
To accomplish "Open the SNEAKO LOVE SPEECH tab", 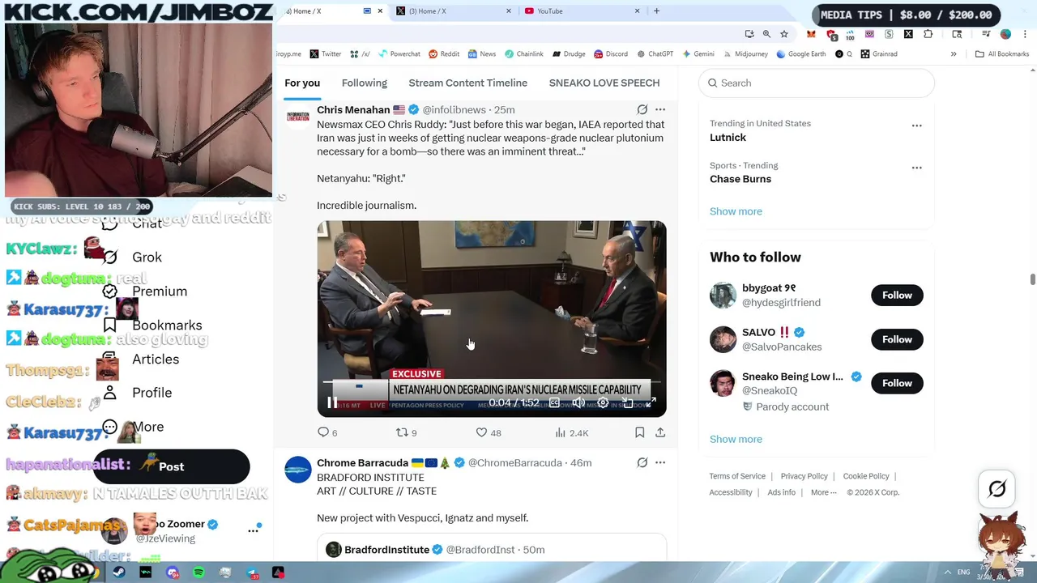I will (604, 83).
